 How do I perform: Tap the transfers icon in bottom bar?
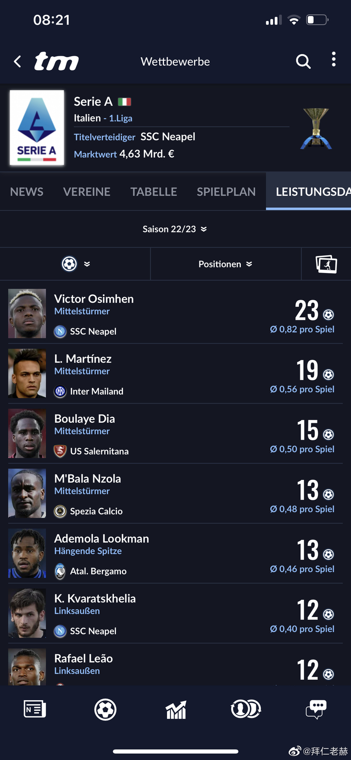pos(246,708)
